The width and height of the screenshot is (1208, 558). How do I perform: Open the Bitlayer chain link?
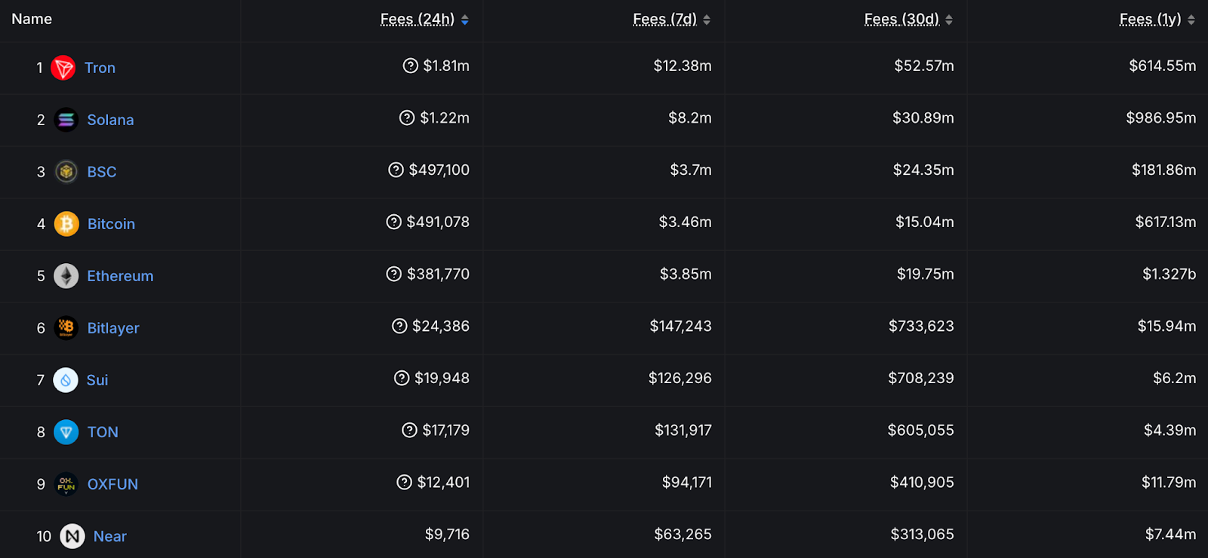pos(113,328)
